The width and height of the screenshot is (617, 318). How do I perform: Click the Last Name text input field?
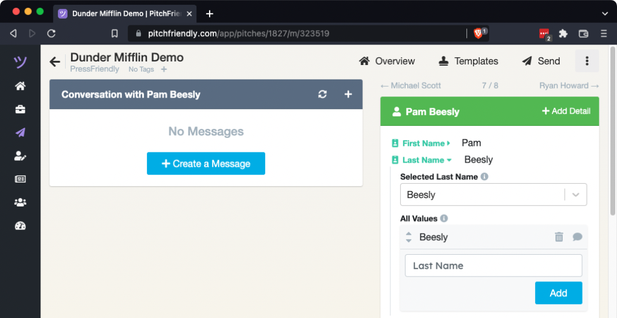(x=493, y=266)
